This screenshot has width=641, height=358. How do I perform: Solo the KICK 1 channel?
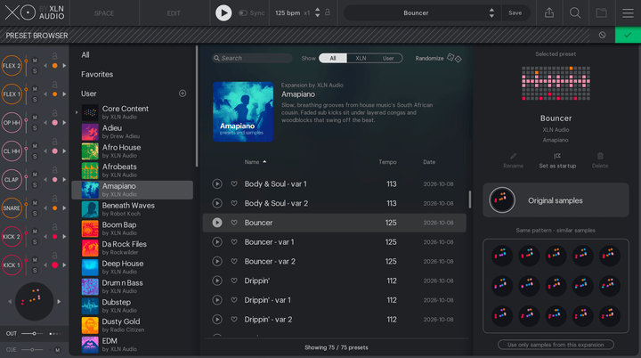[35, 271]
